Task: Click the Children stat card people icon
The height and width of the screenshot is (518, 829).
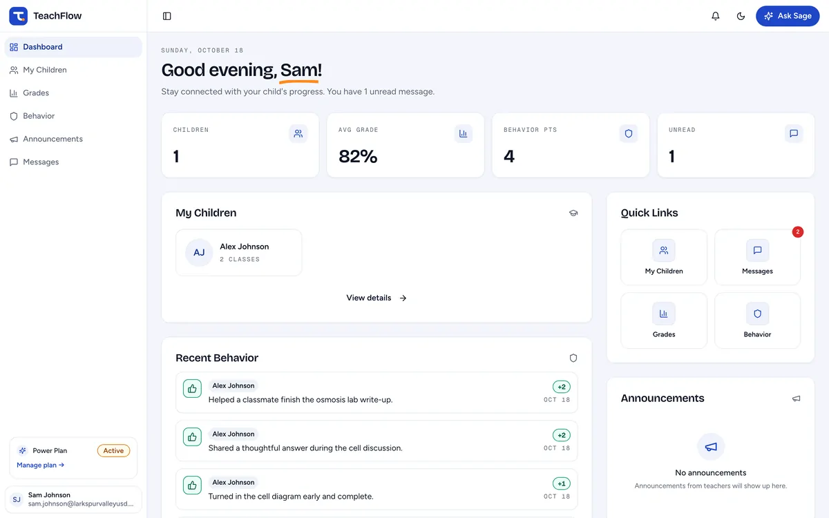Action: (298, 134)
